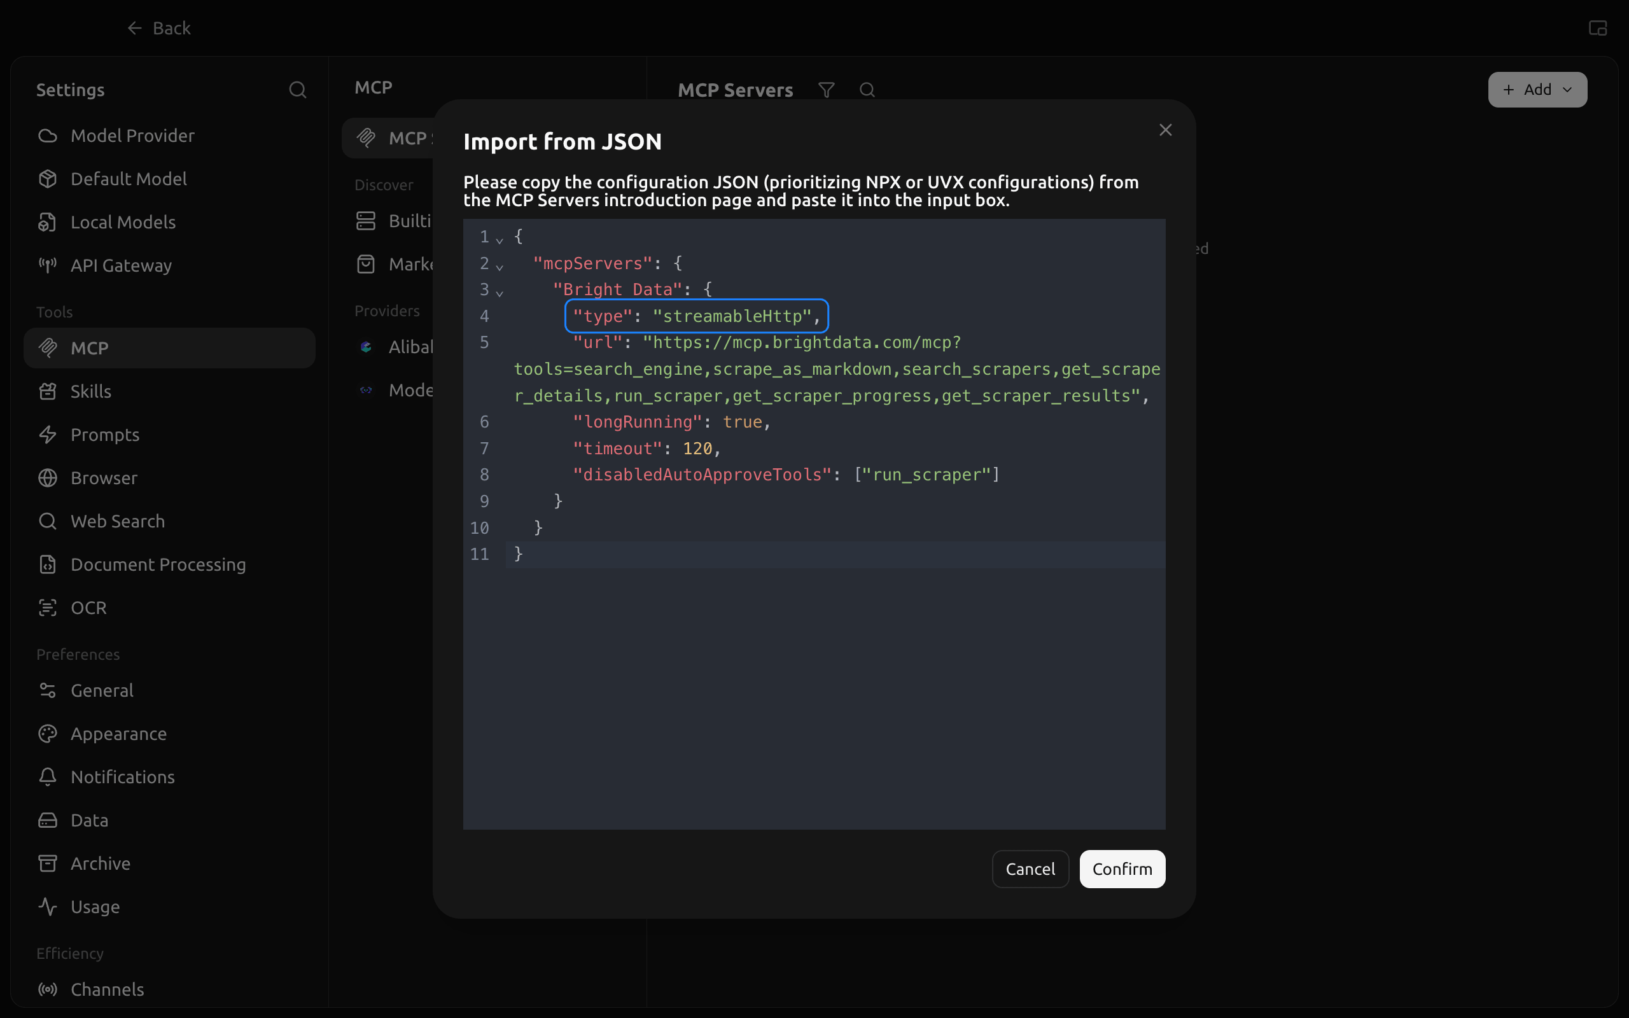Open Data preferences

click(x=170, y=820)
